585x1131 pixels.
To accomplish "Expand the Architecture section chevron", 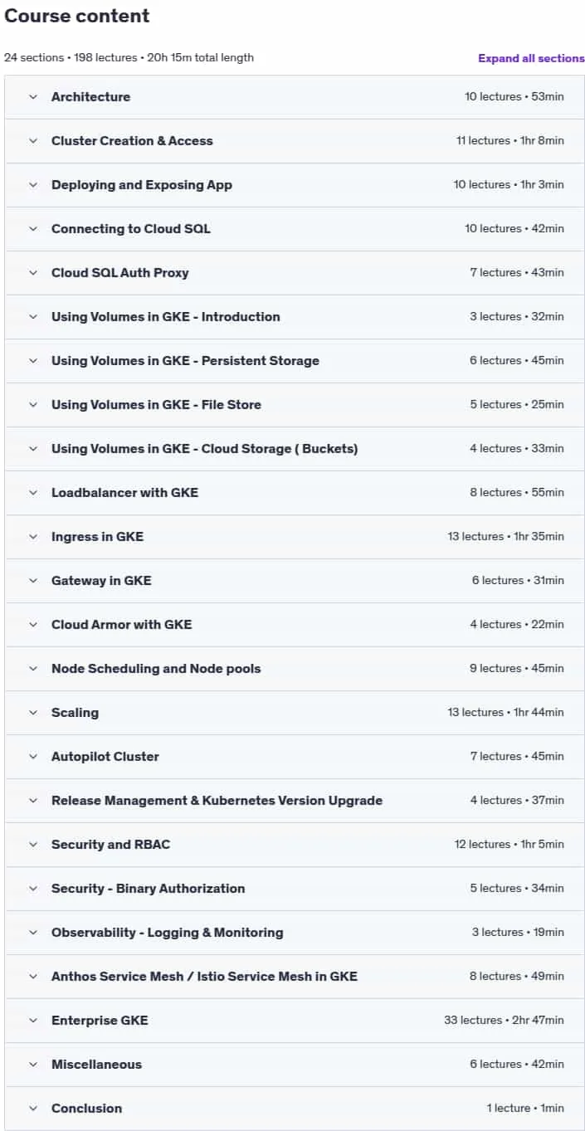I will pyautogui.click(x=33, y=97).
